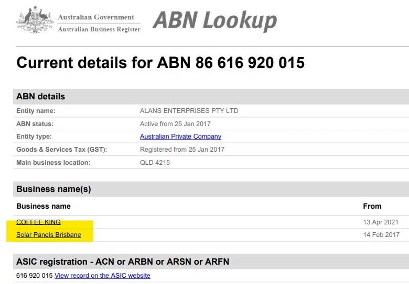
Task: Select the entity name ALANS ENTERPRISES PTY LTD
Action: point(189,111)
